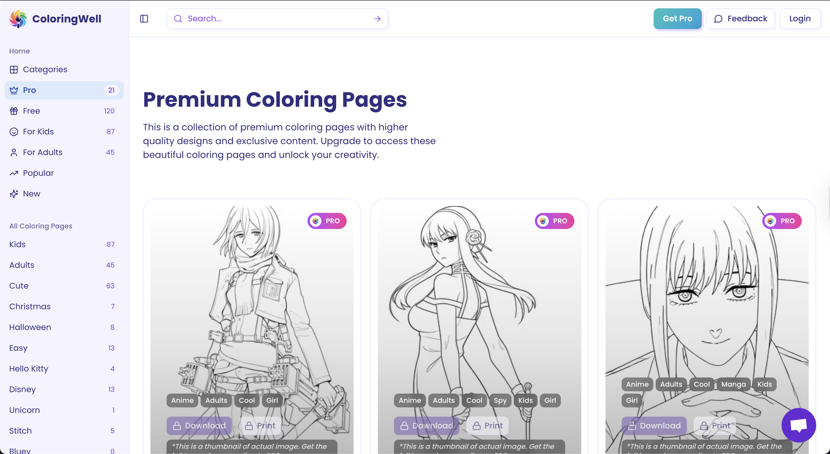The width and height of the screenshot is (830, 454).
Task: Click the Feedback speech bubble icon
Action: [718, 19]
